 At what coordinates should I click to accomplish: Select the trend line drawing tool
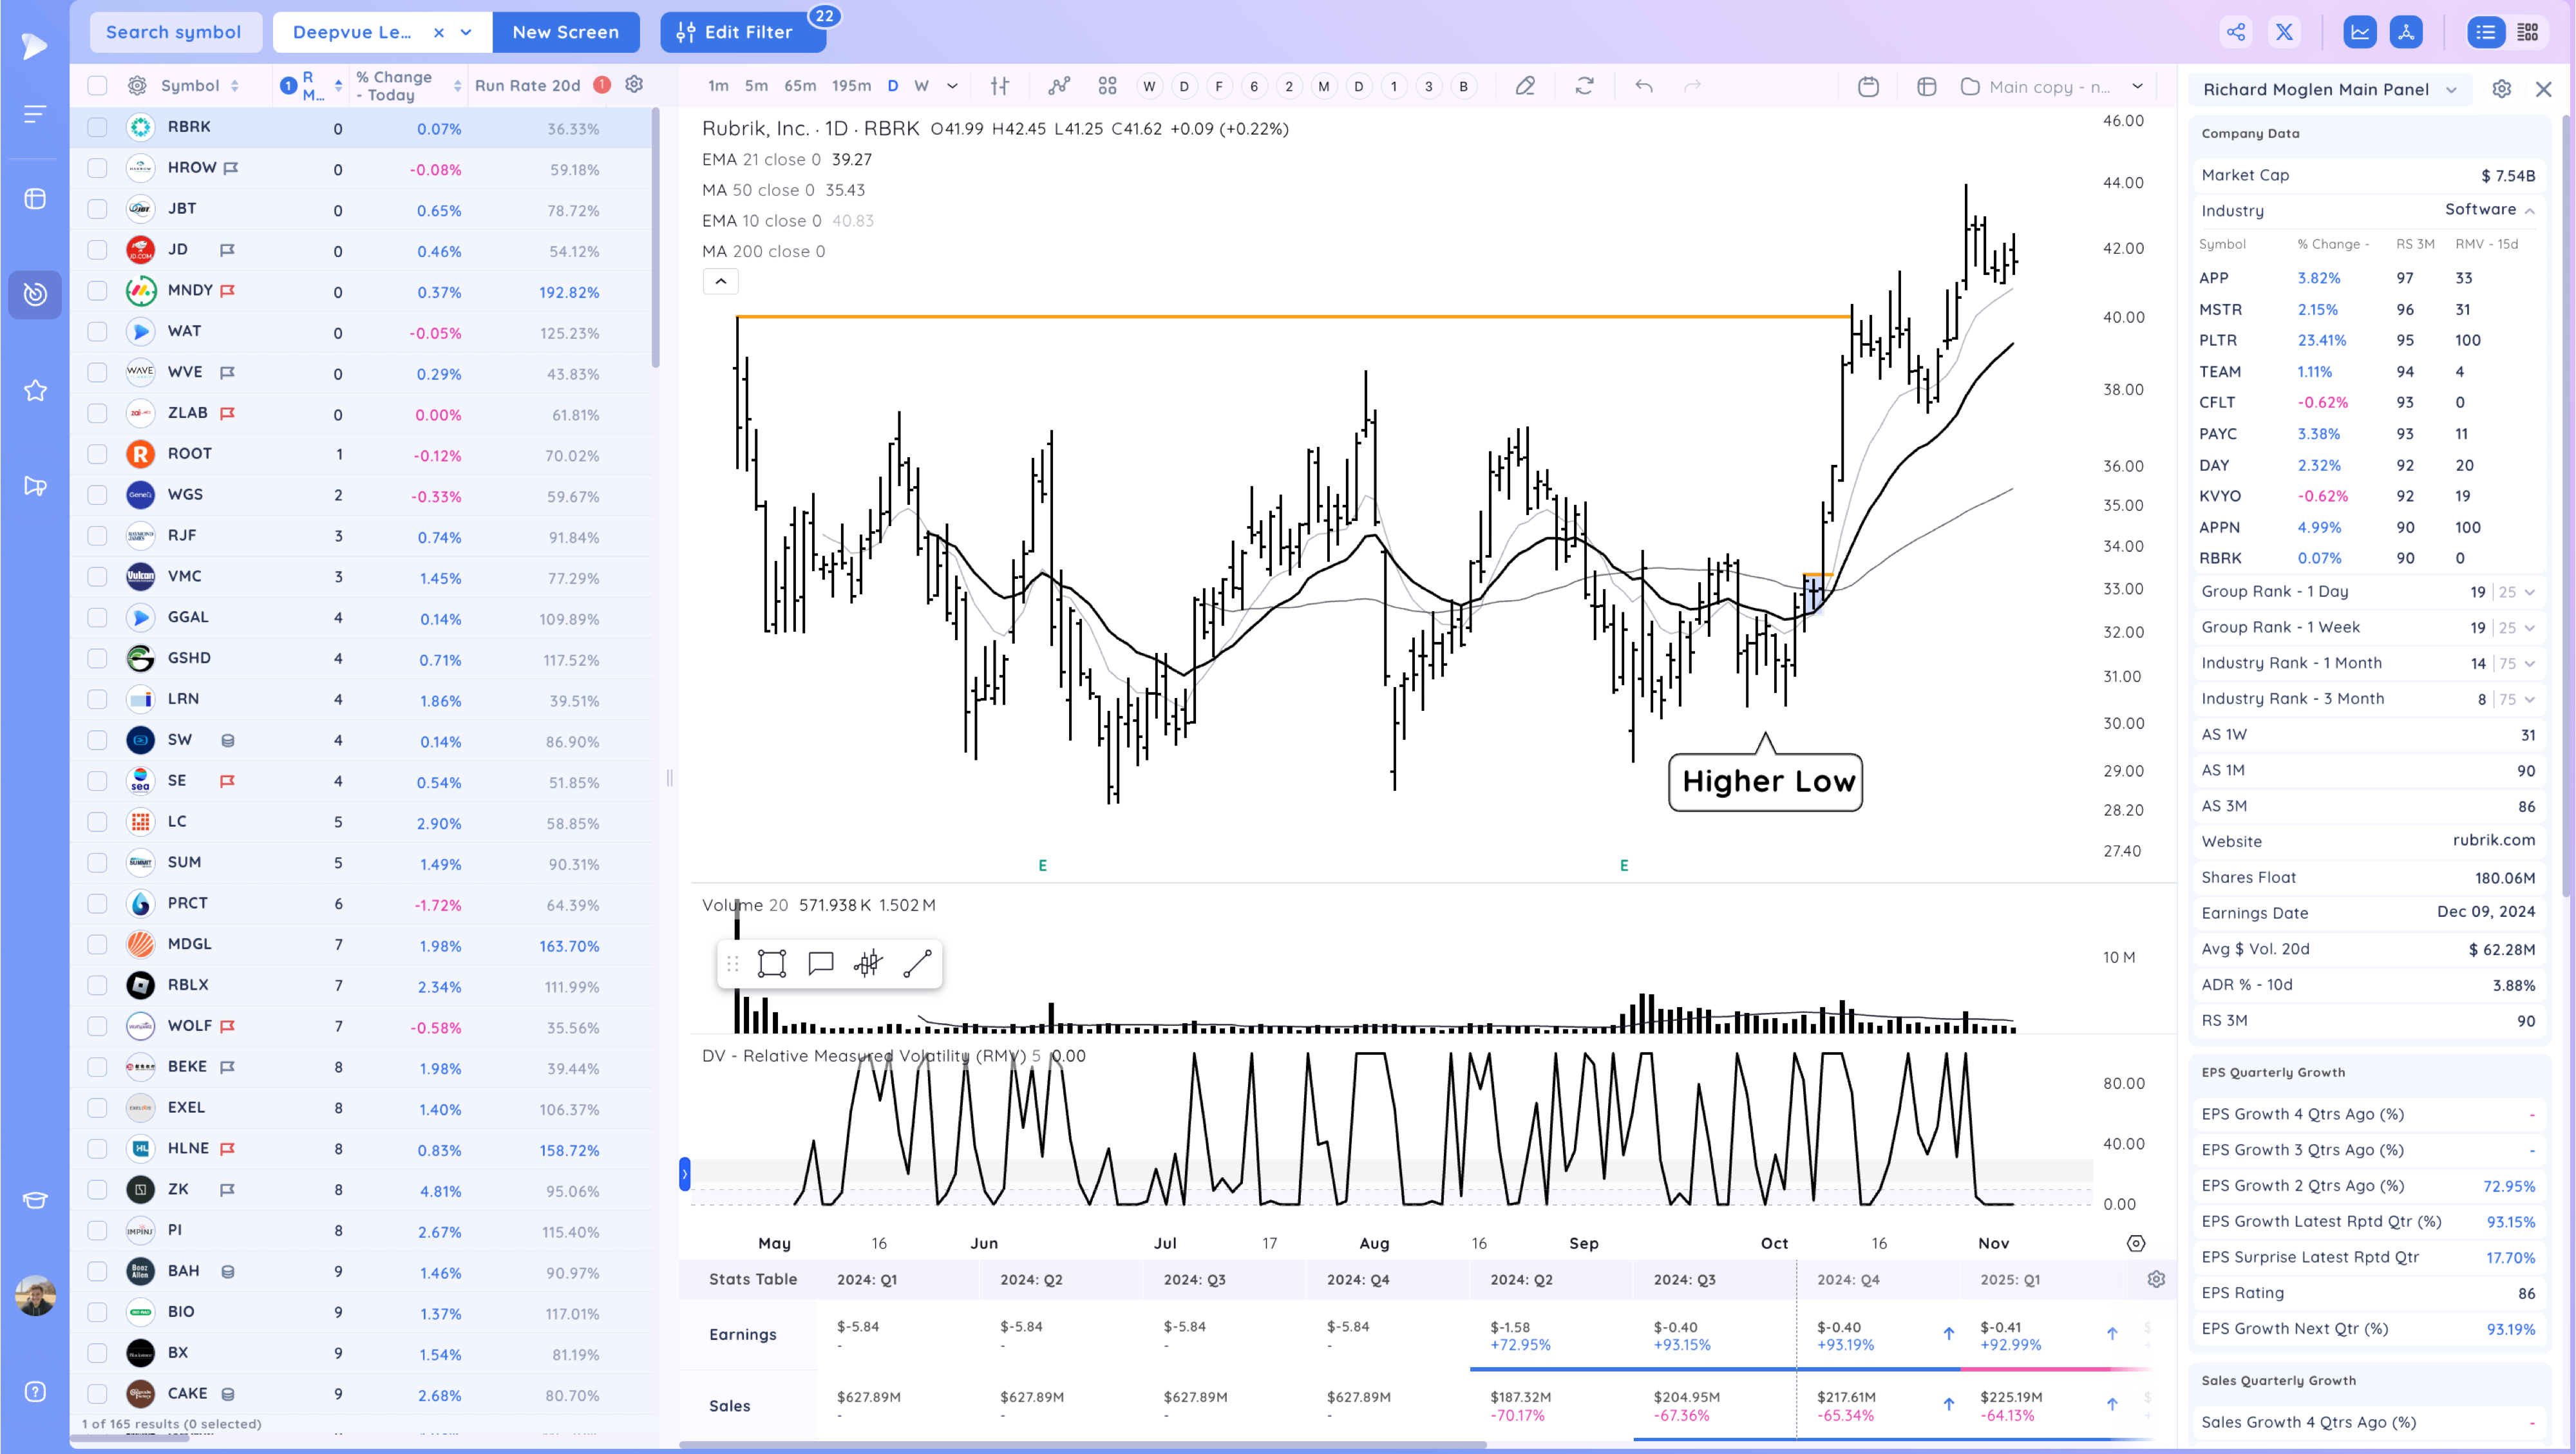pyautogui.click(x=917, y=963)
